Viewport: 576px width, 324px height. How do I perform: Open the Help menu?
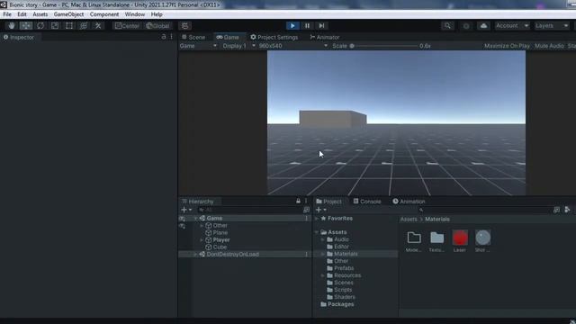click(x=157, y=14)
